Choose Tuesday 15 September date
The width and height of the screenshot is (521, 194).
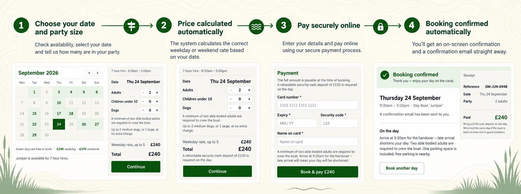34,113
